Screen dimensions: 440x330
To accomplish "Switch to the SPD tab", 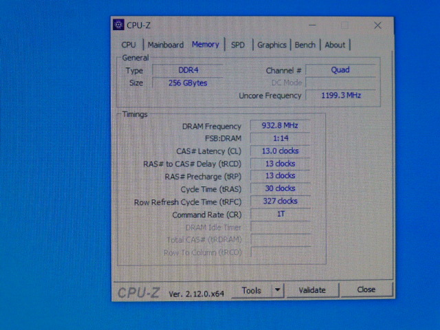I will tap(238, 45).
